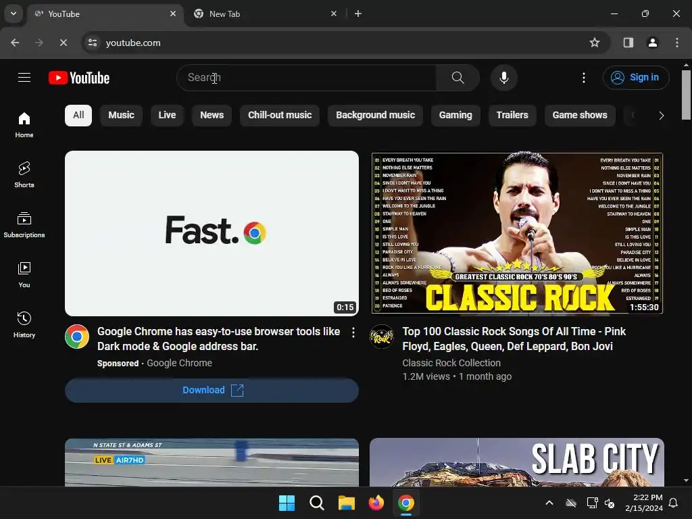
Task: Open History in the sidebar
Action: (24, 324)
